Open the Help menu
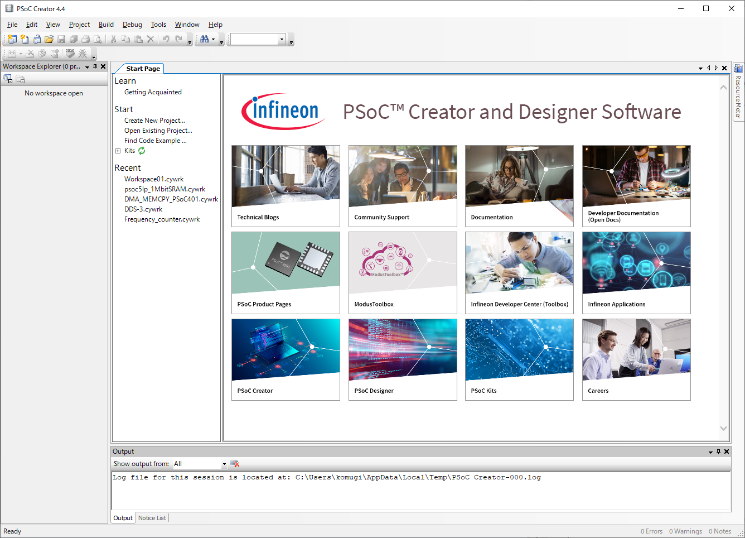 pyautogui.click(x=215, y=25)
